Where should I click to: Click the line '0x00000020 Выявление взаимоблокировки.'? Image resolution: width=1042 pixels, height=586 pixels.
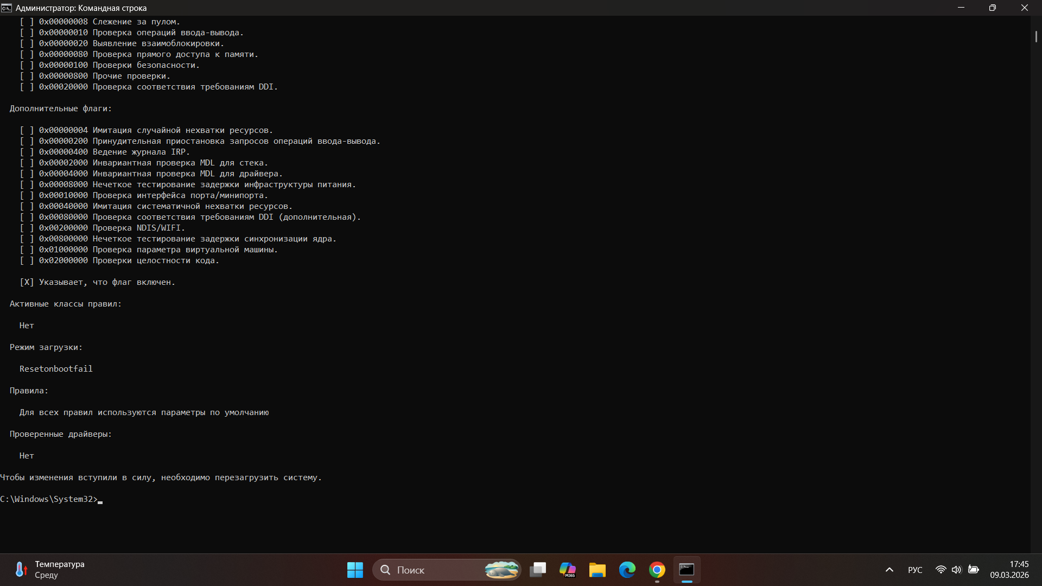click(131, 43)
